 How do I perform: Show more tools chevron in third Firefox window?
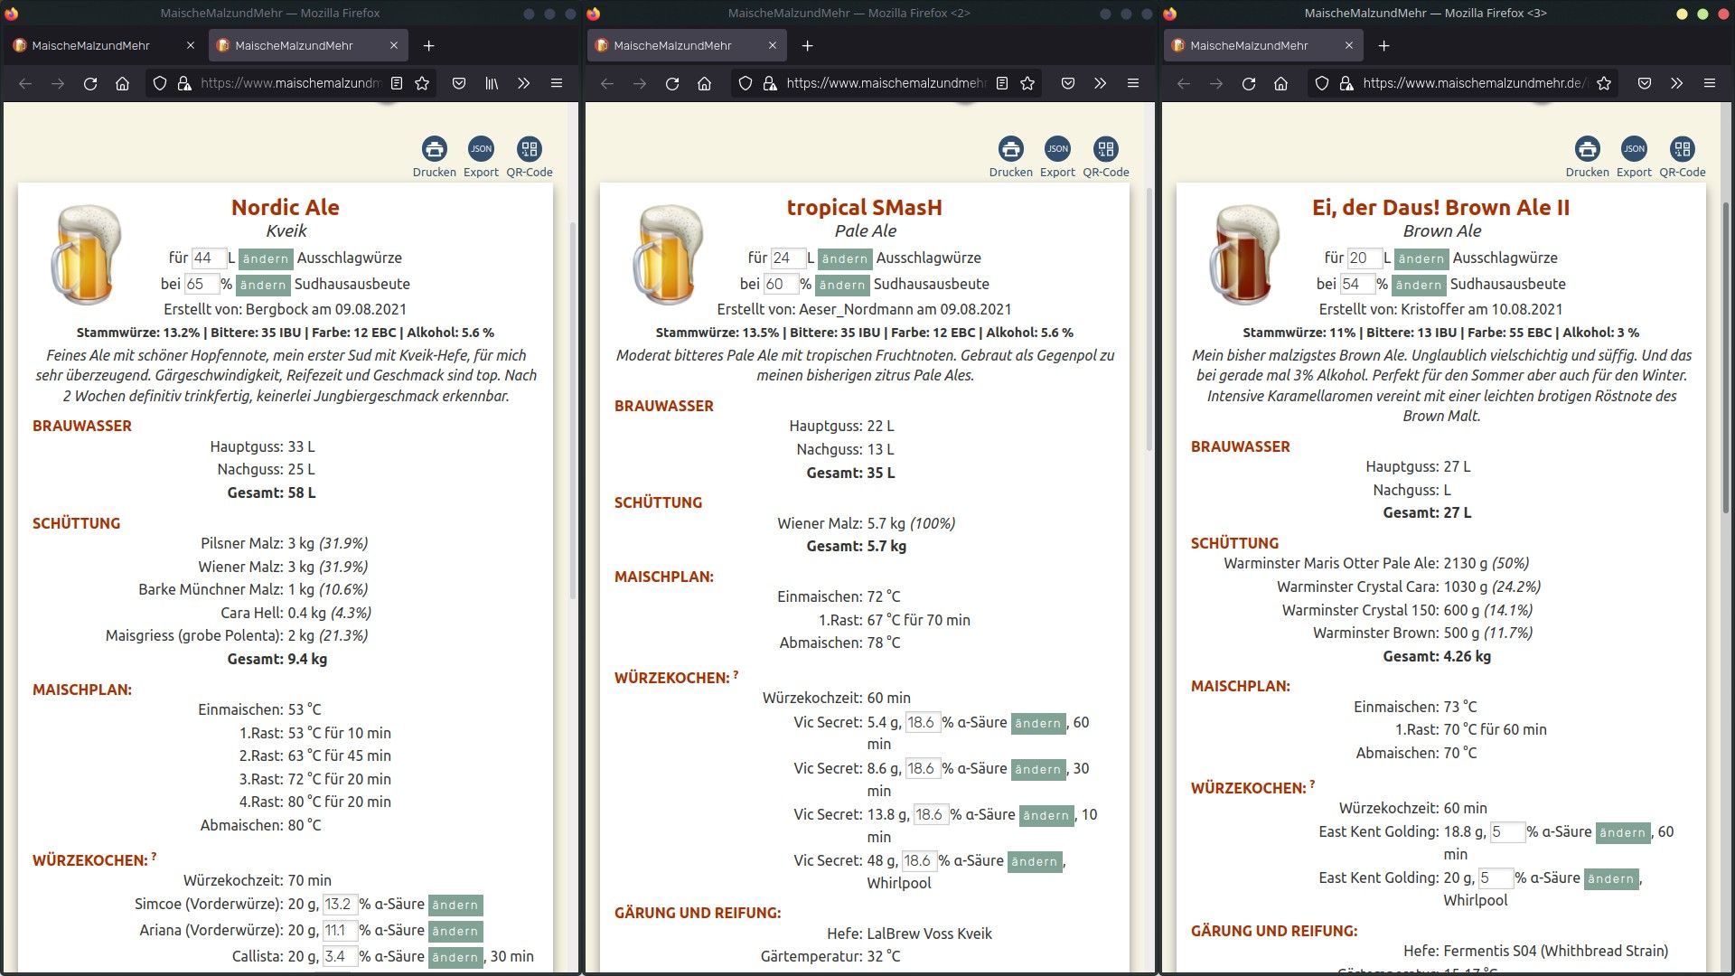(1677, 83)
